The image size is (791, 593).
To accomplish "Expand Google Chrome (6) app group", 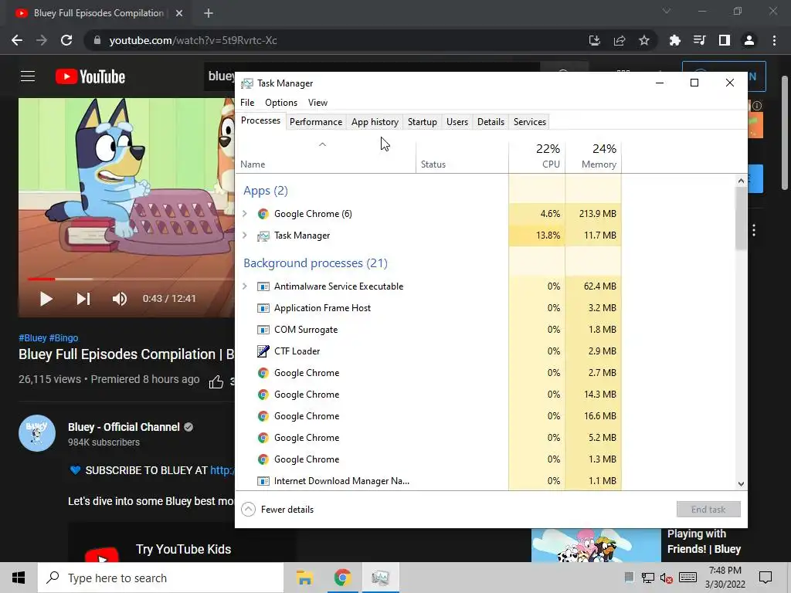I will pos(245,214).
